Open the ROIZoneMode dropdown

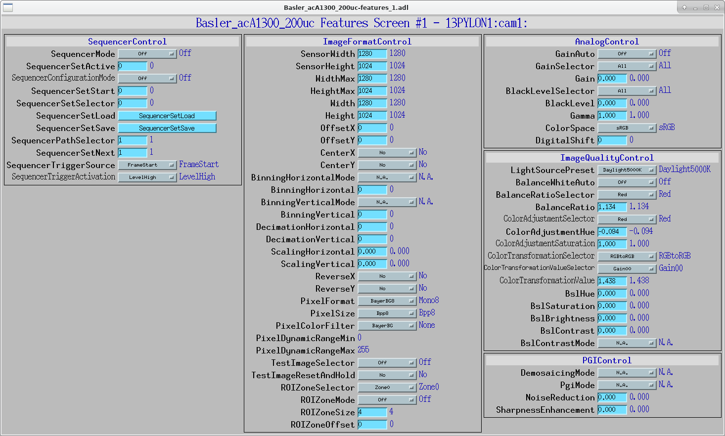click(x=387, y=399)
